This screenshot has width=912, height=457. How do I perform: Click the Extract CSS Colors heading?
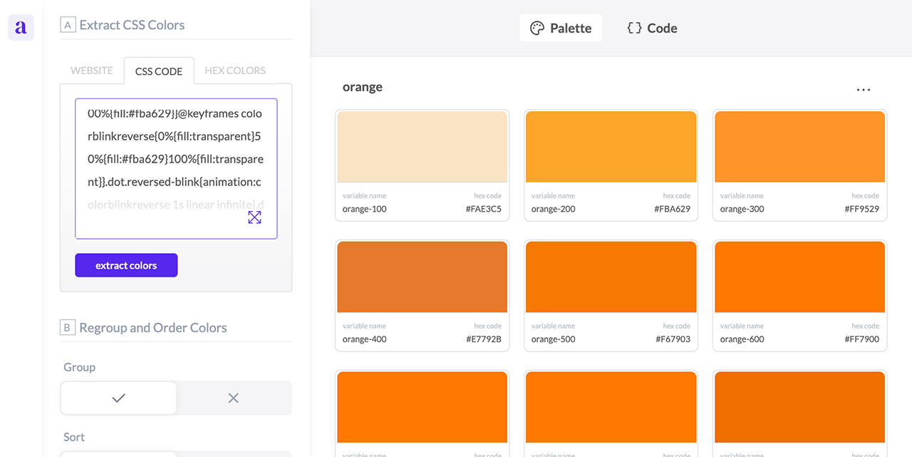point(132,25)
